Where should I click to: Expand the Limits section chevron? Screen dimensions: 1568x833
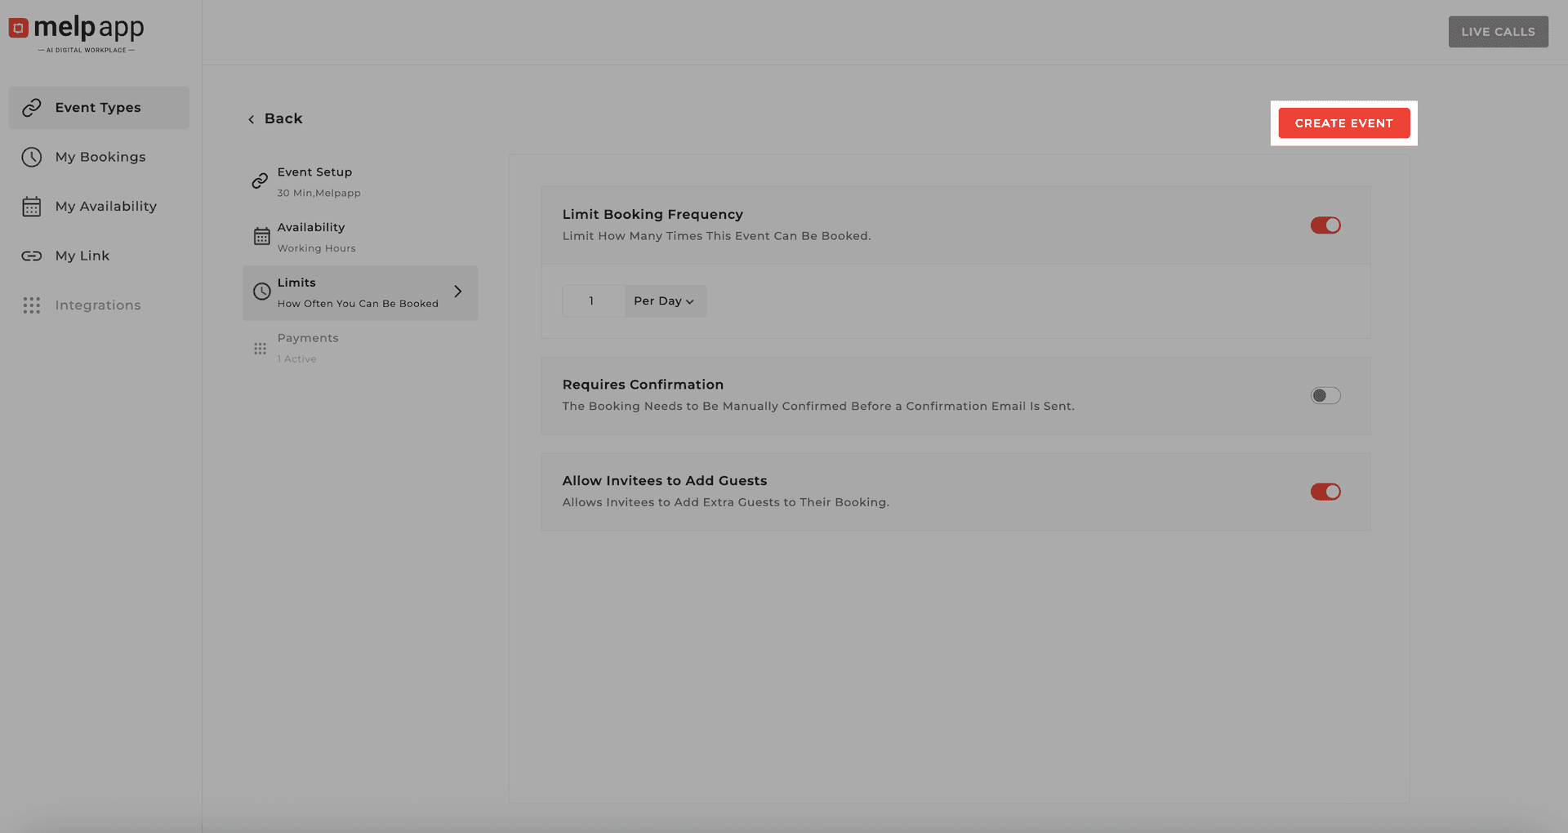coord(458,292)
